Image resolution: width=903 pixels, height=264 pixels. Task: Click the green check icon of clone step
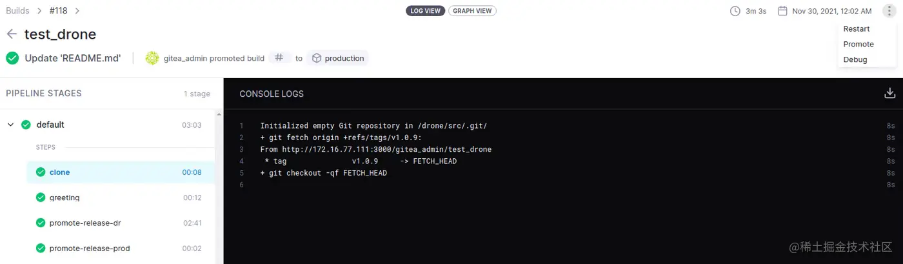click(x=41, y=172)
